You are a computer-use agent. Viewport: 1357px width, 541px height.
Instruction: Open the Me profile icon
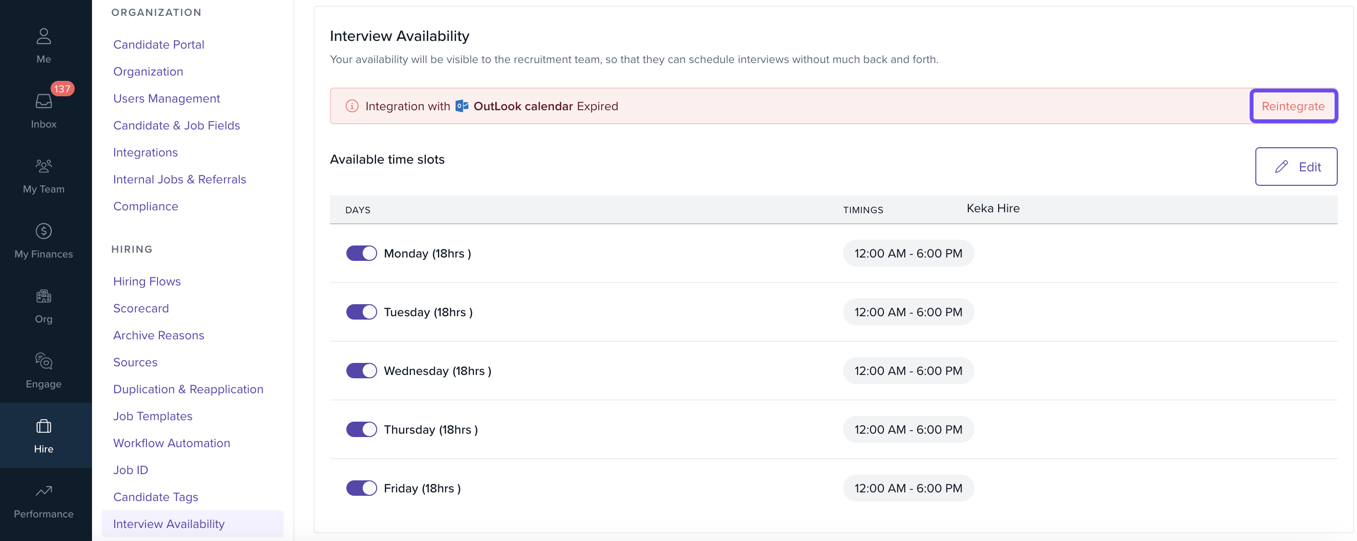pos(44,36)
